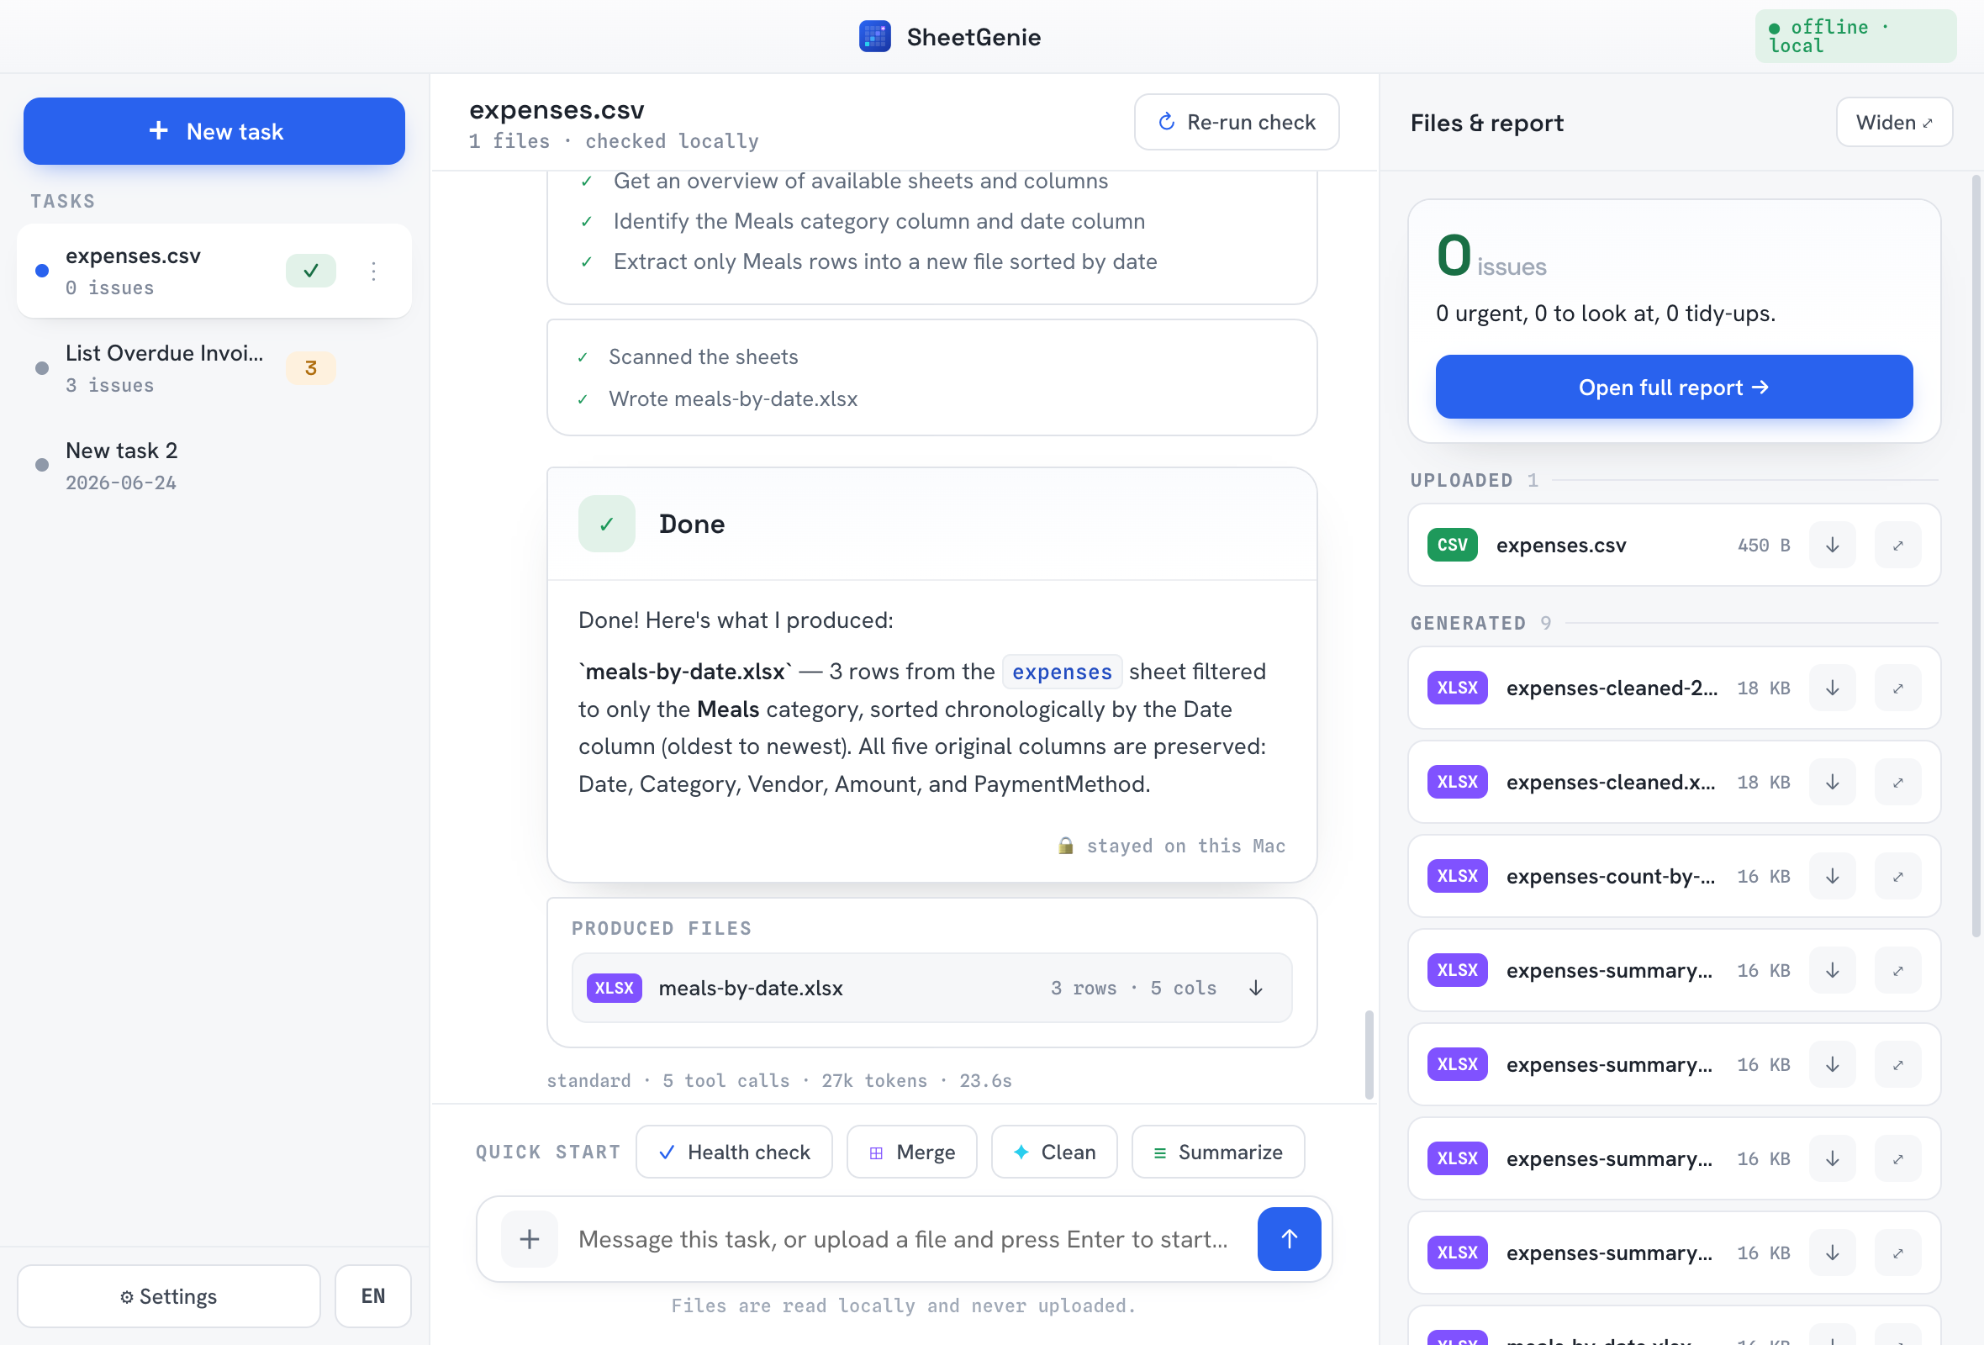Click the highlighted 'expenses' sheet tag

(x=1062, y=672)
